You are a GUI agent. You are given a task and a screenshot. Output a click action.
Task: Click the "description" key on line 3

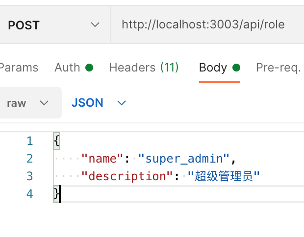point(127,176)
